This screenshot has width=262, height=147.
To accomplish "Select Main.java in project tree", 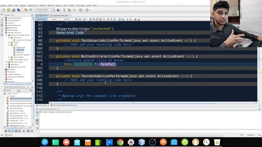I will tap(20, 52).
